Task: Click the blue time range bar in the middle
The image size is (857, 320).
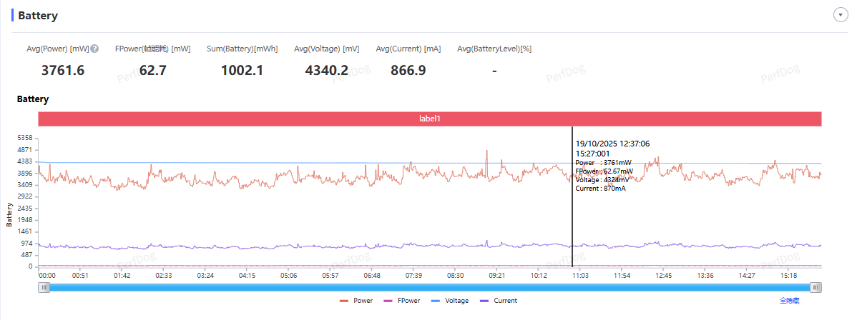Action: point(429,287)
